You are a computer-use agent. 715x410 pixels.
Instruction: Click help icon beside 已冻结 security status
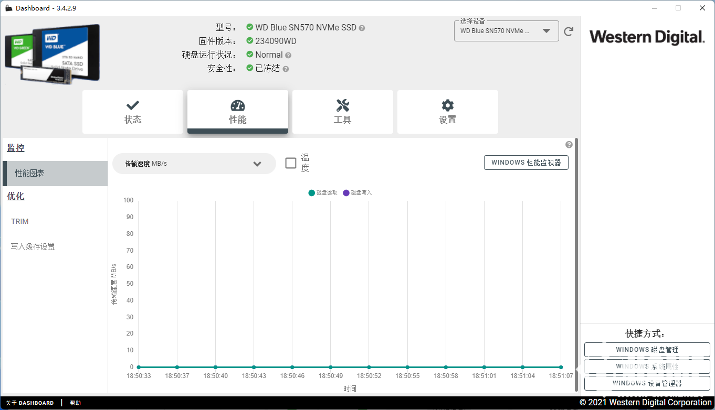click(286, 69)
